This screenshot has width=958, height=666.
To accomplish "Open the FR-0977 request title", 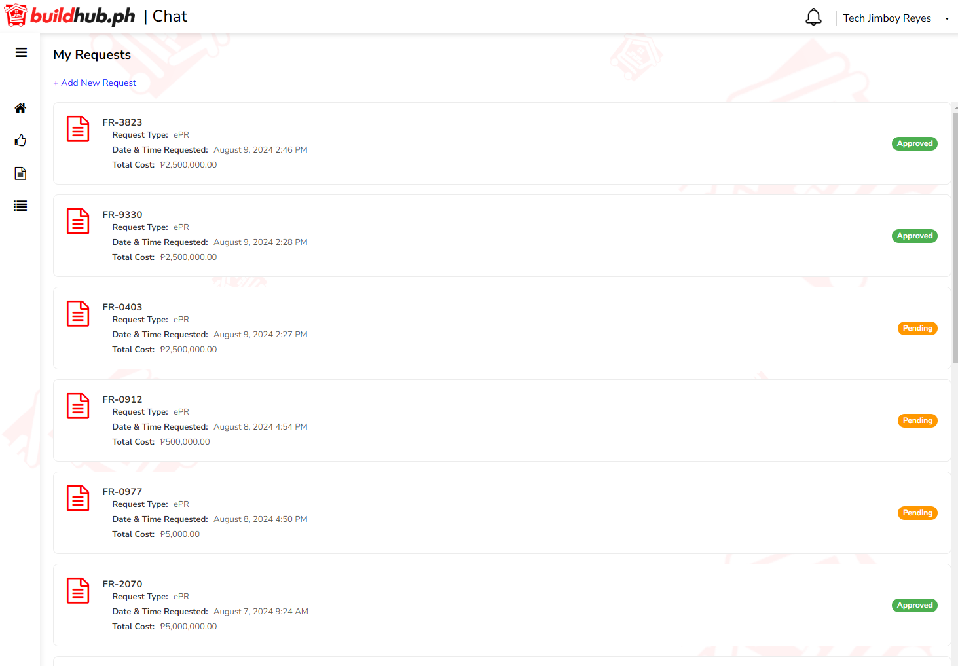I will click(x=122, y=492).
